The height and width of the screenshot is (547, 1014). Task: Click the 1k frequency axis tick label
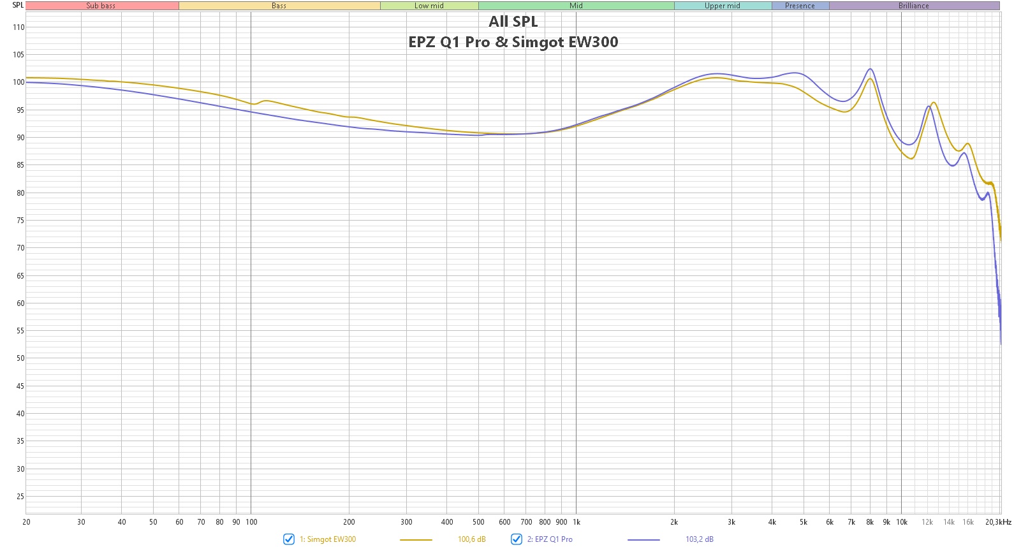tap(577, 522)
